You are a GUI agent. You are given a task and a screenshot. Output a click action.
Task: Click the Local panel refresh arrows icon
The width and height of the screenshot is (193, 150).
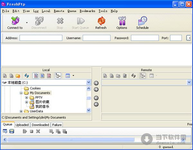pos(27,76)
